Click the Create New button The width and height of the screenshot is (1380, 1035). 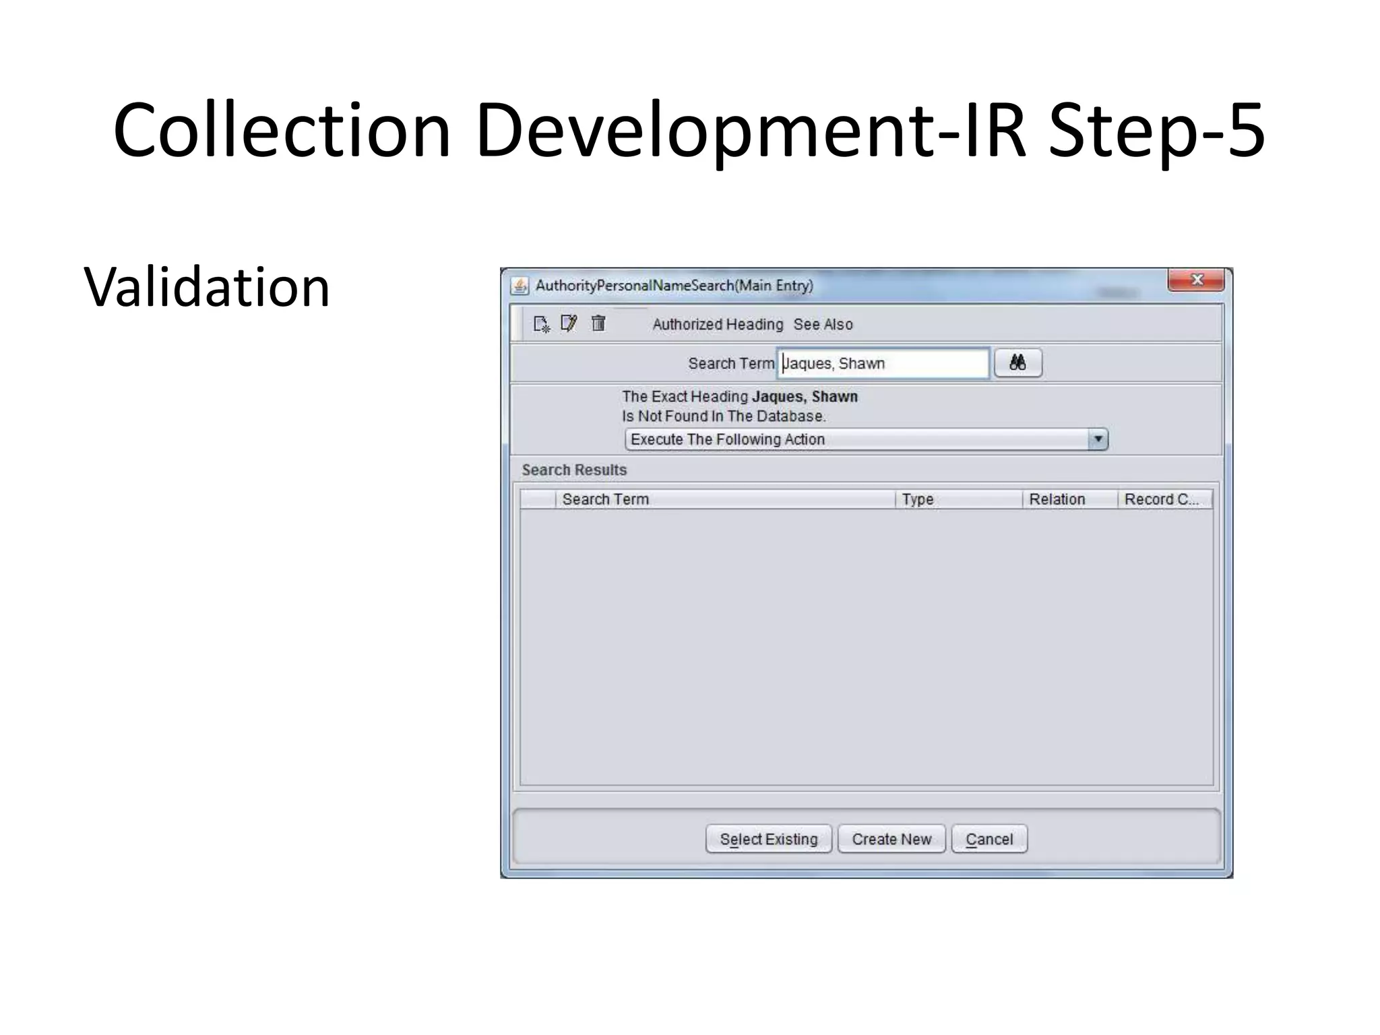(x=891, y=839)
